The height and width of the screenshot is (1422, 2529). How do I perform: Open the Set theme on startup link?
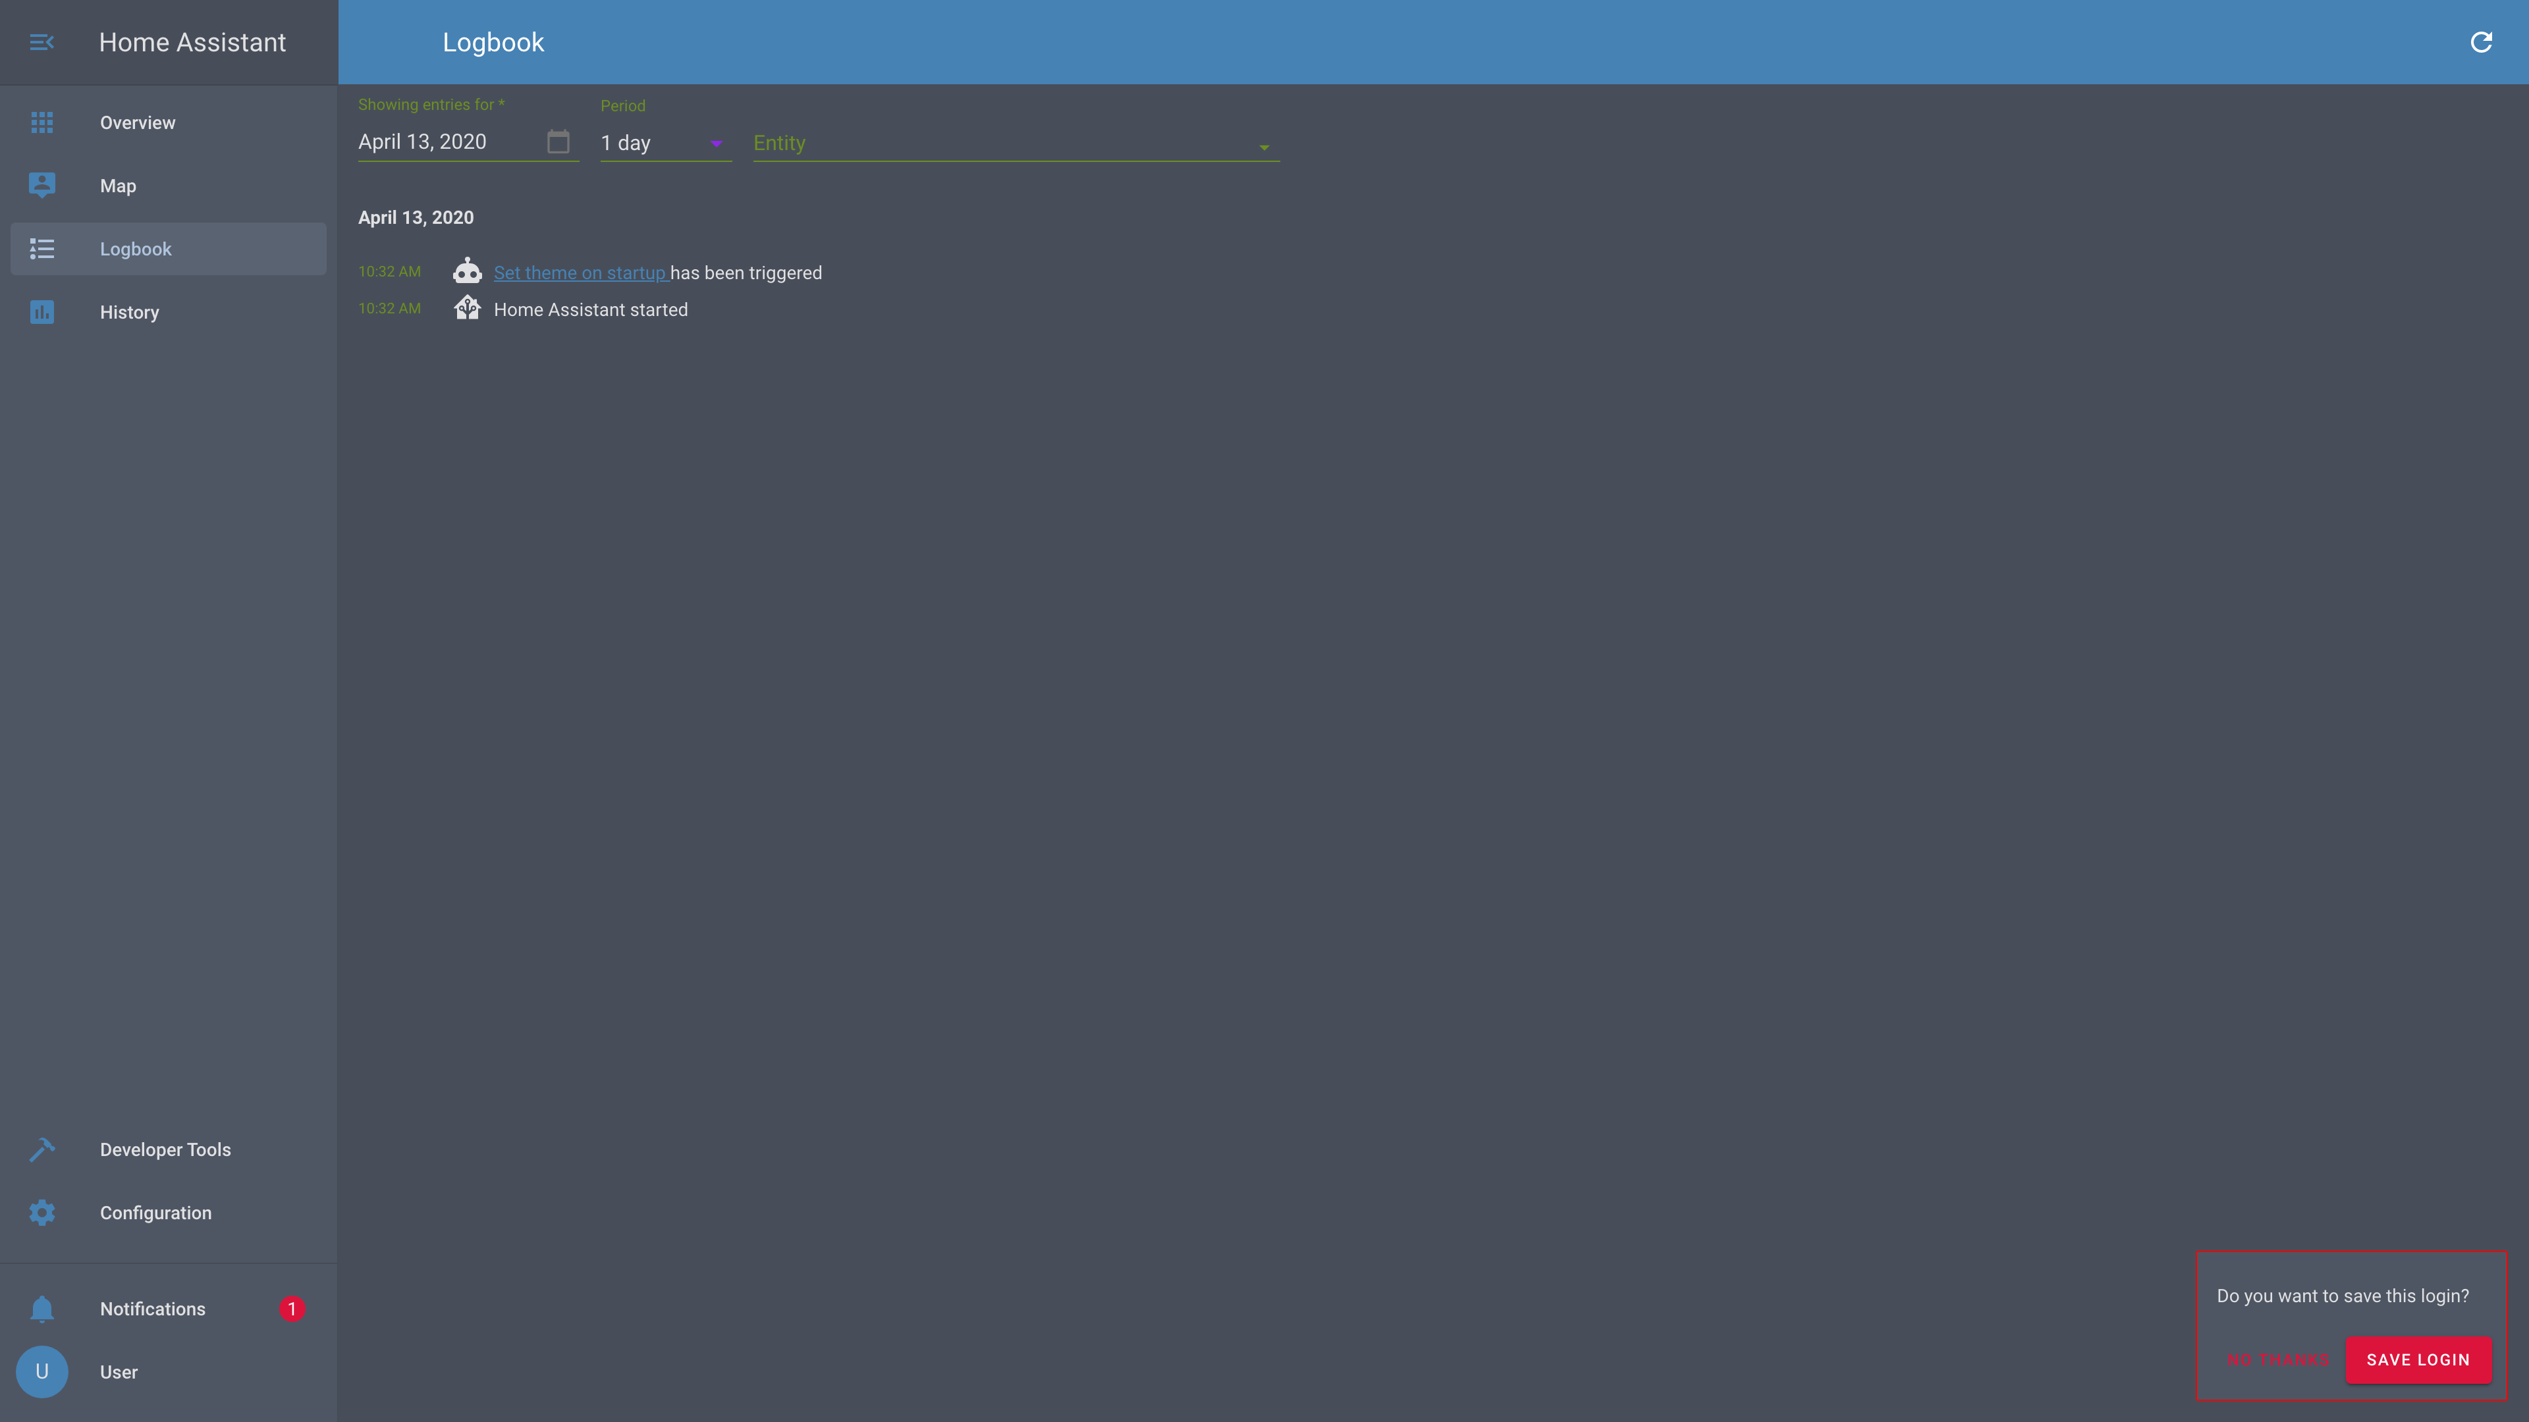[x=580, y=273]
